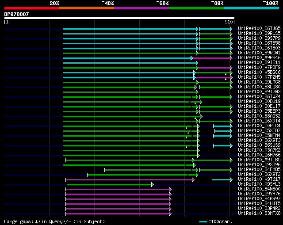The image size is (283, 225).
Task: Open hit UniRef100_A9PB46
Action: 259,58
